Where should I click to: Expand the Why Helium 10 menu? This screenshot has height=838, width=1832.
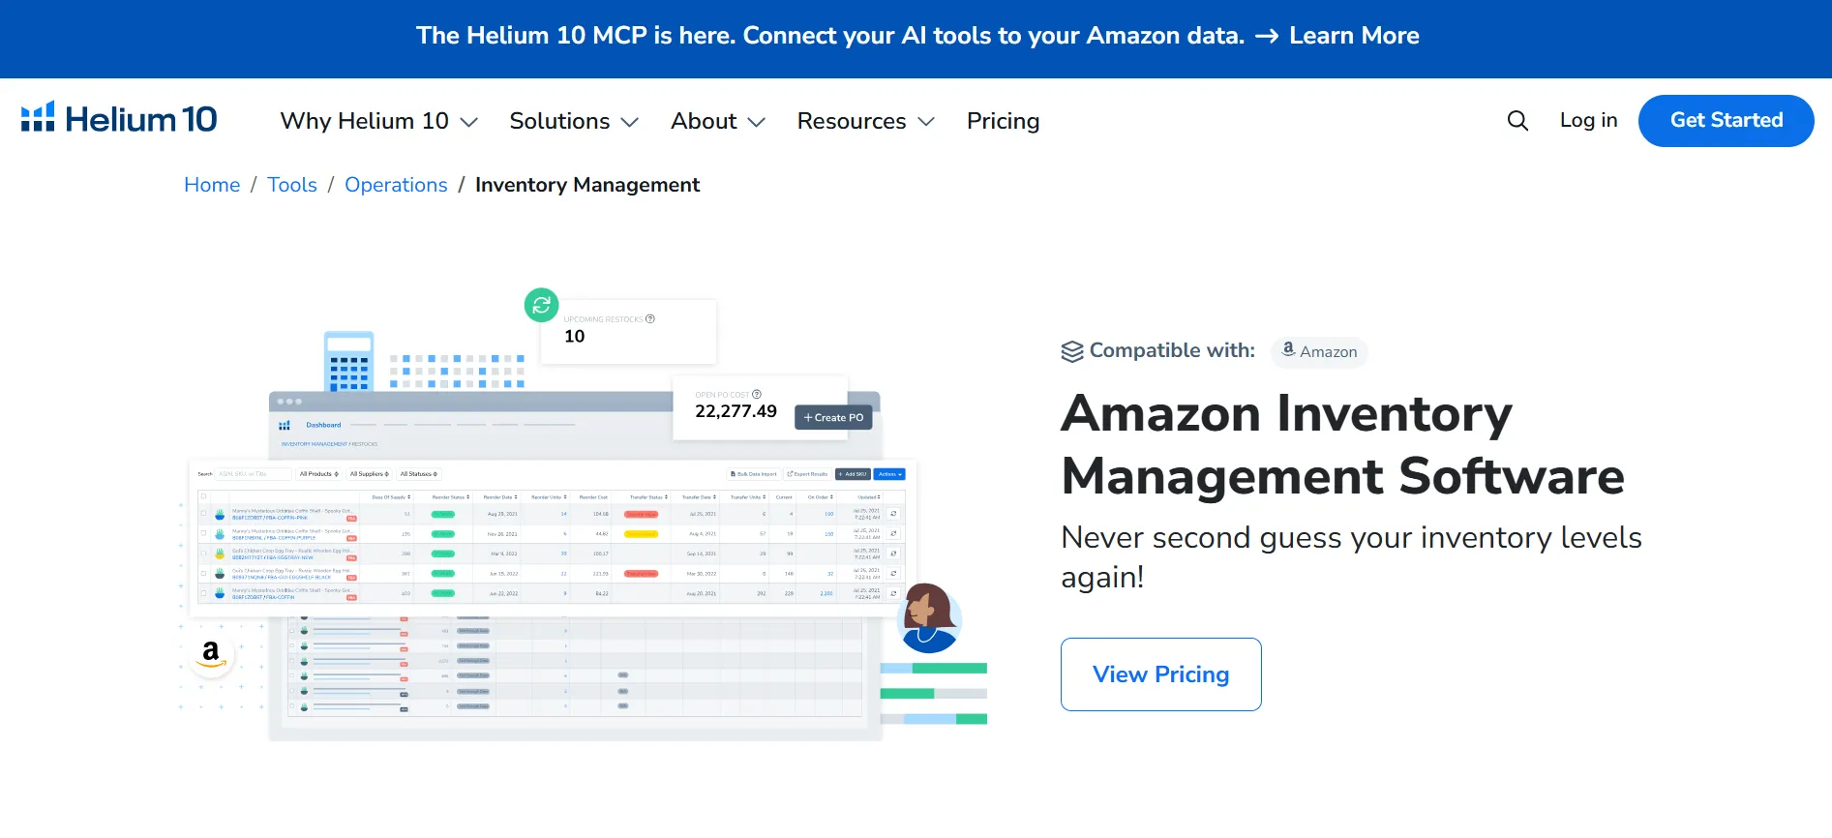click(378, 121)
